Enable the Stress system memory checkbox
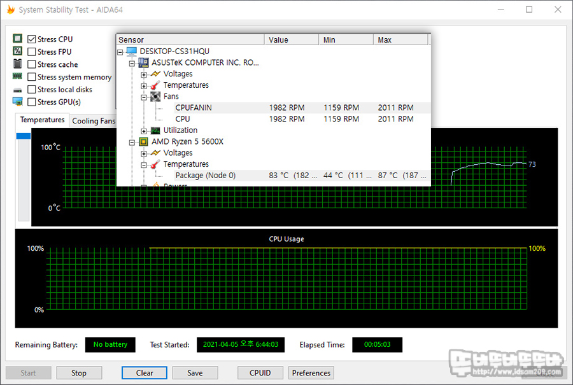 click(x=32, y=77)
